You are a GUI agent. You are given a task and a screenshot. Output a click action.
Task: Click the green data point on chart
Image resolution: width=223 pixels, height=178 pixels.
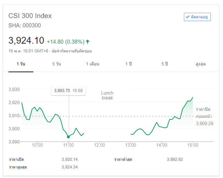click(x=68, y=137)
